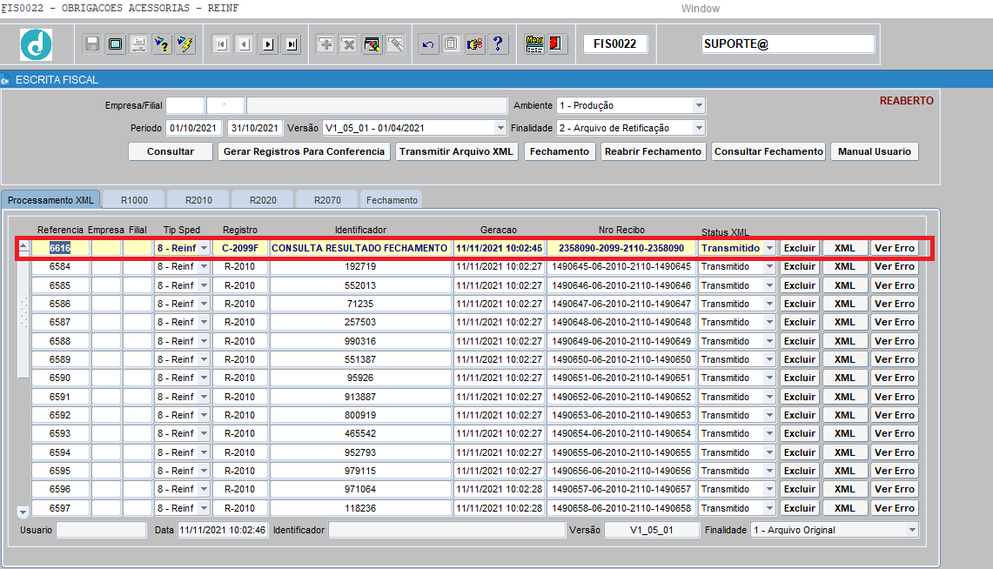Go to previous record arrow icon
Screen dimensions: 993x569
(245, 44)
